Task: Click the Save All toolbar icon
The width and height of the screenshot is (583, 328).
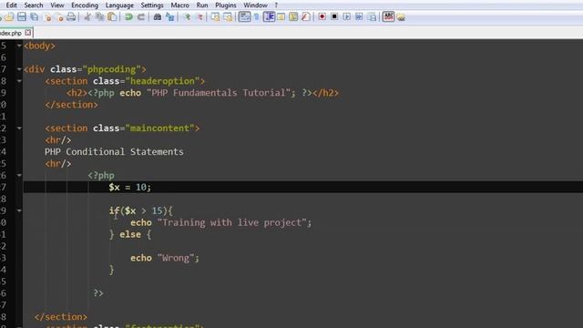Action: [35, 16]
